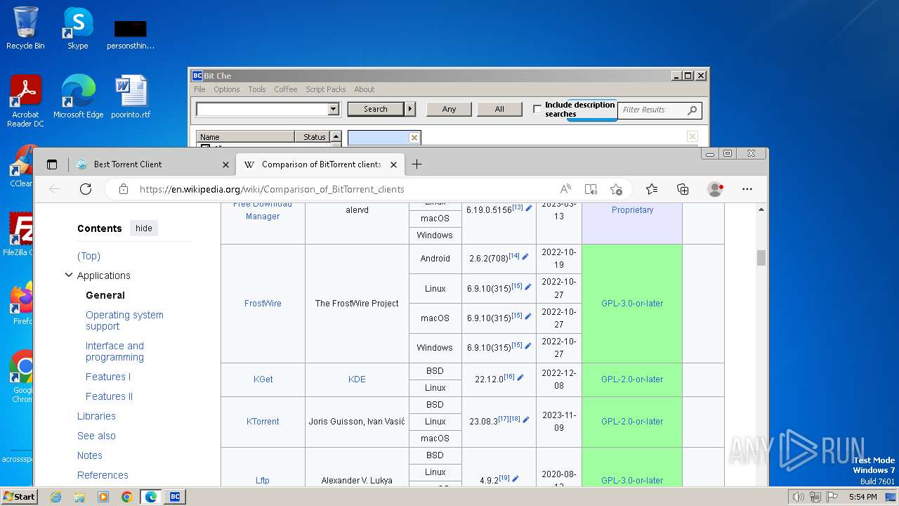Viewport: 899px width, 506px height.
Task: Click the Bit Che taskbar button
Action: pos(174,497)
